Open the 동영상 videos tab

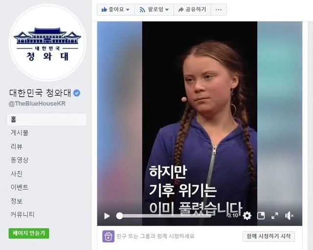[x=20, y=160]
